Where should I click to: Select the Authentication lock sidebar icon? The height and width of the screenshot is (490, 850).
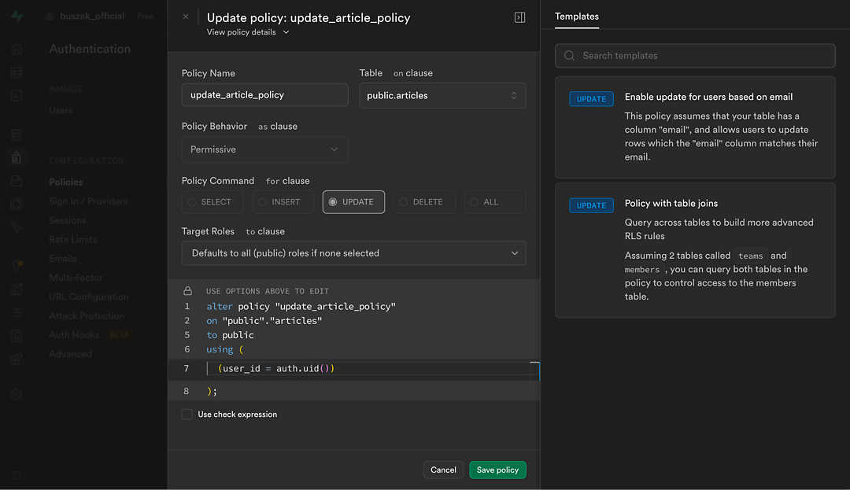(17, 157)
